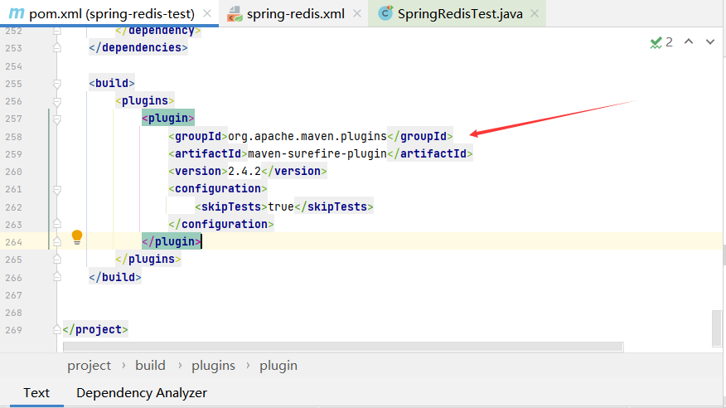Click fold marker at line 253 dependencies end
726x408 pixels.
pos(57,48)
